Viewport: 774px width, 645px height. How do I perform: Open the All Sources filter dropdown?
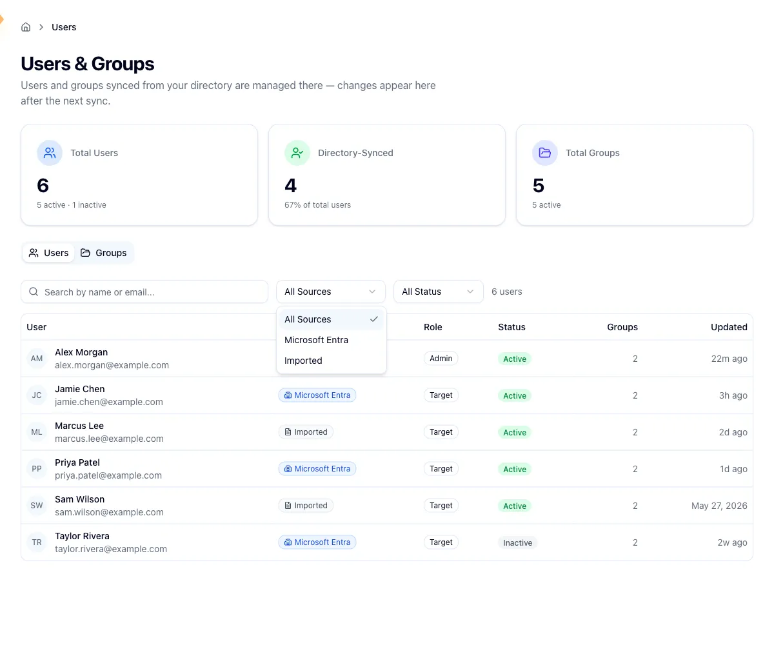(331, 292)
